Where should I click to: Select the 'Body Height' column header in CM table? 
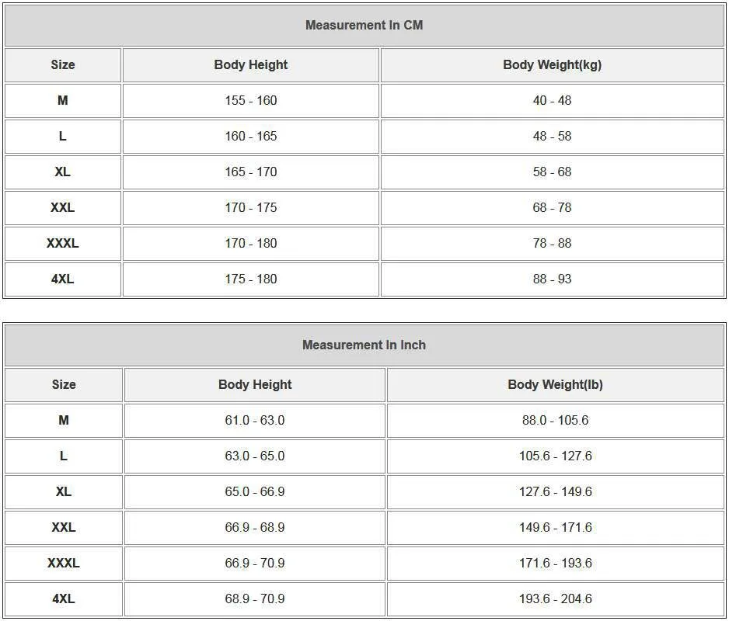click(x=250, y=65)
